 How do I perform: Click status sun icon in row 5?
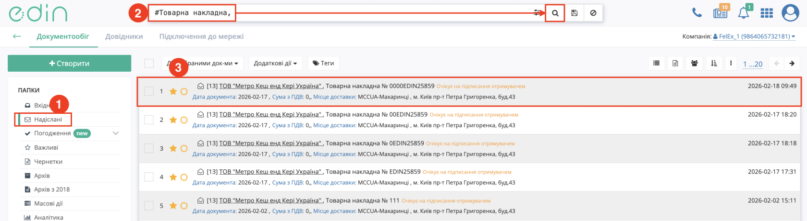[x=183, y=206]
